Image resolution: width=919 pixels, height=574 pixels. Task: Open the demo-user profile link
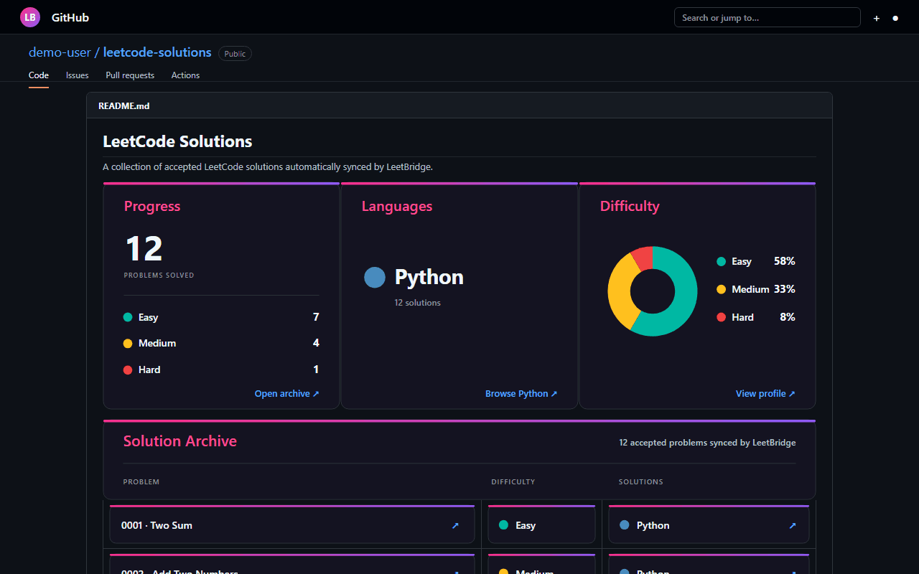click(x=60, y=52)
